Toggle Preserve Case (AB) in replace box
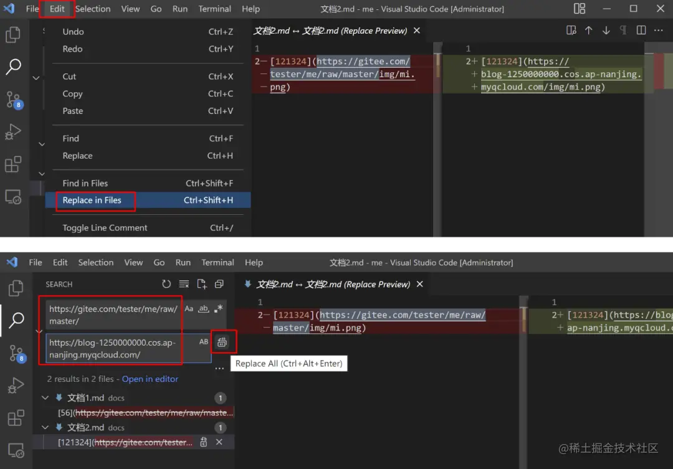Image resolution: width=673 pixels, height=469 pixels. click(x=203, y=342)
